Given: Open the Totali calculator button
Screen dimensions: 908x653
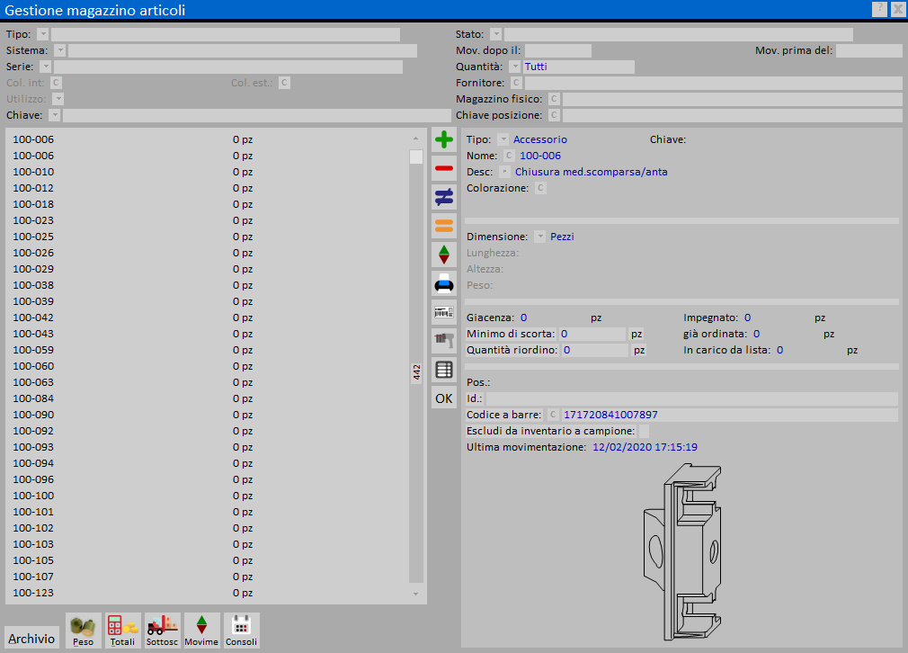Looking at the screenshot, I should (122, 631).
